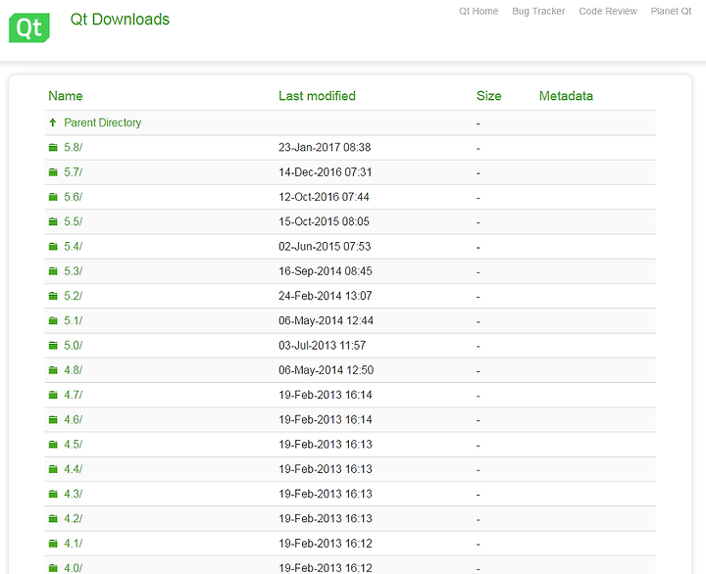Click the date 12-Oct-2016 07:44
706x574 pixels.
coord(324,197)
